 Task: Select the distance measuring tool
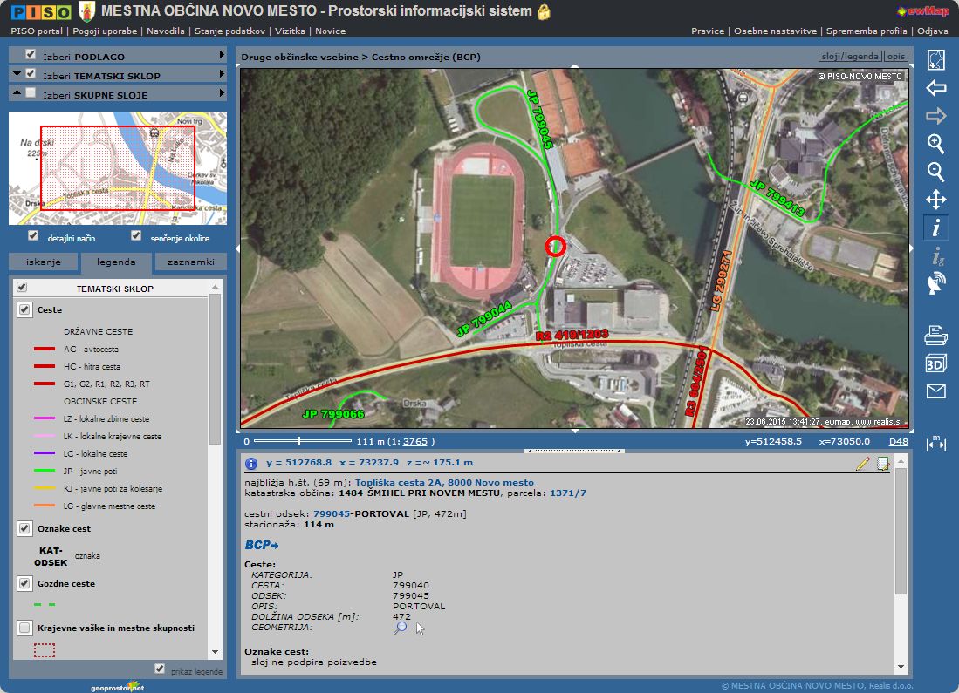pos(935,443)
